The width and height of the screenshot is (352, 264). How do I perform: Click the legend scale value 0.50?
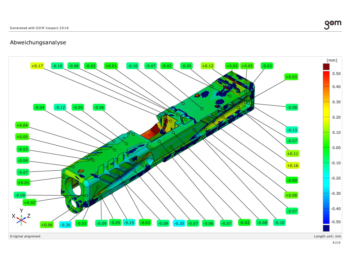[336, 74]
